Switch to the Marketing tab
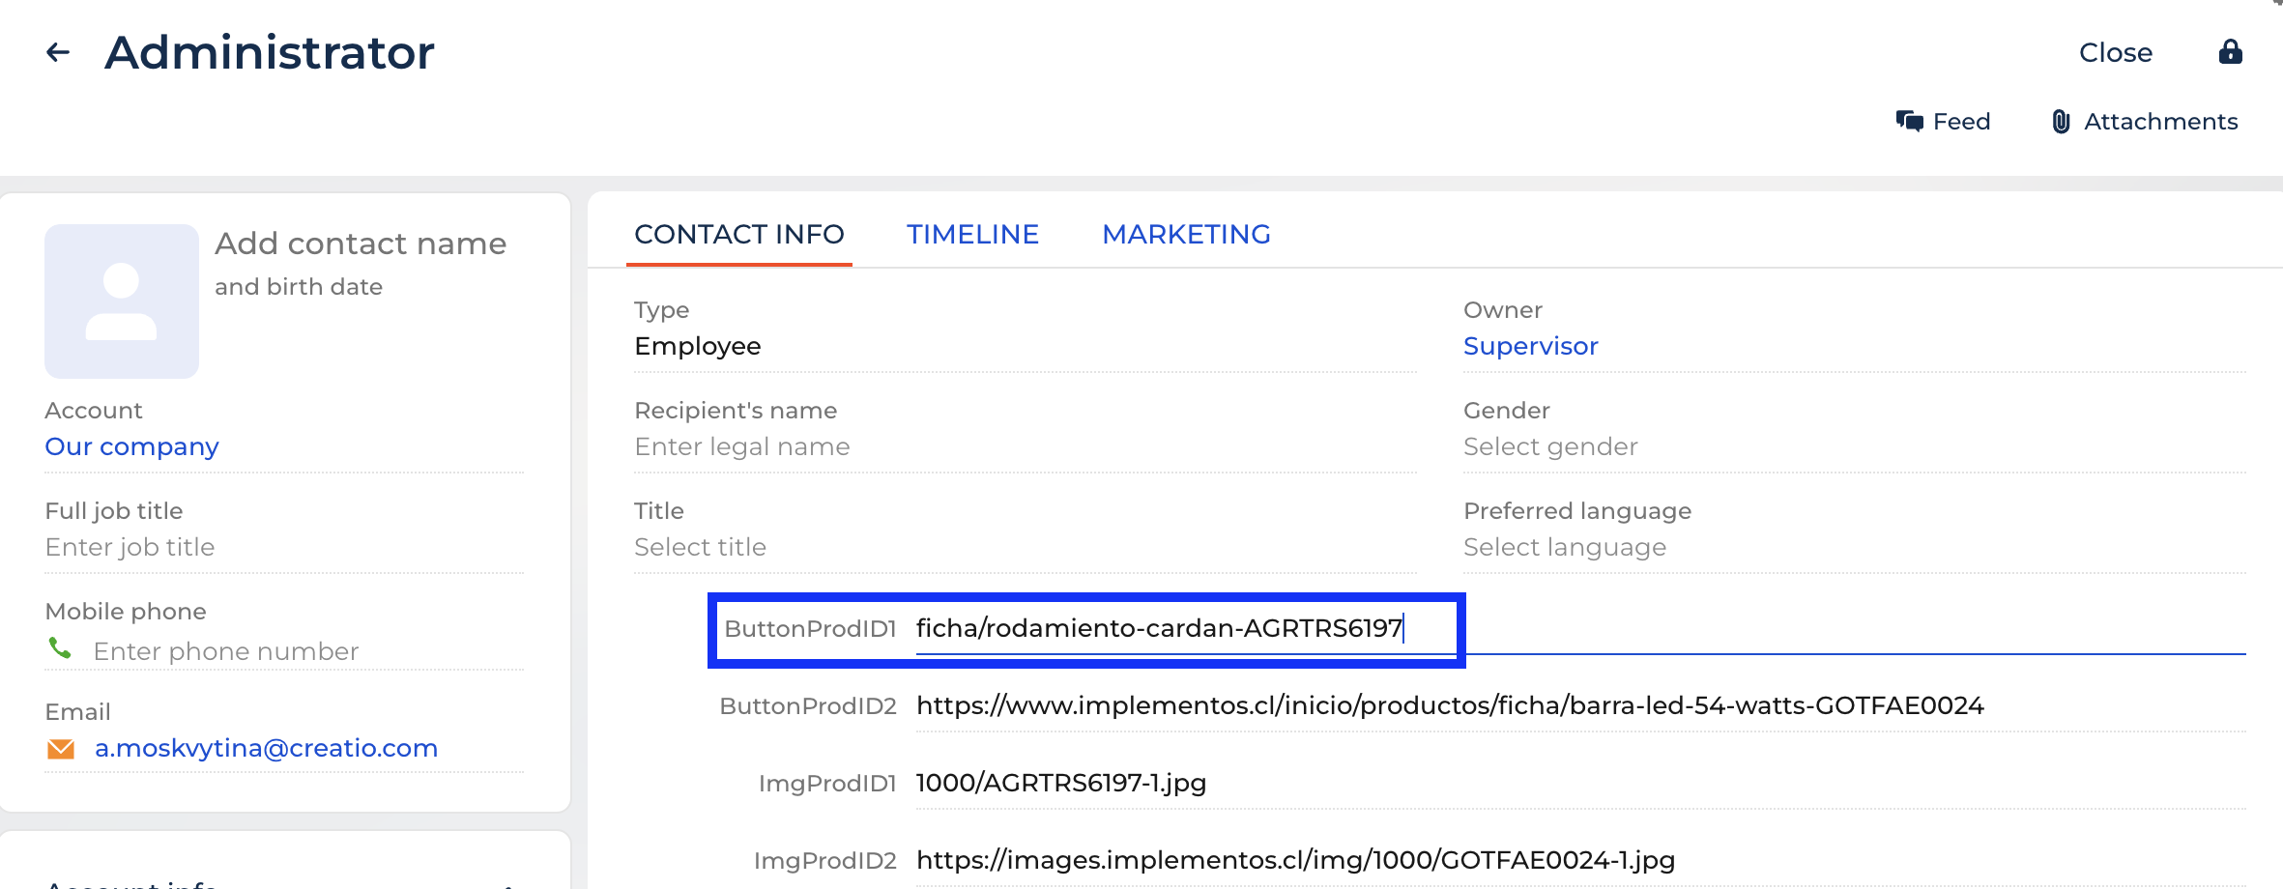Image resolution: width=2283 pixels, height=889 pixels. (1186, 234)
